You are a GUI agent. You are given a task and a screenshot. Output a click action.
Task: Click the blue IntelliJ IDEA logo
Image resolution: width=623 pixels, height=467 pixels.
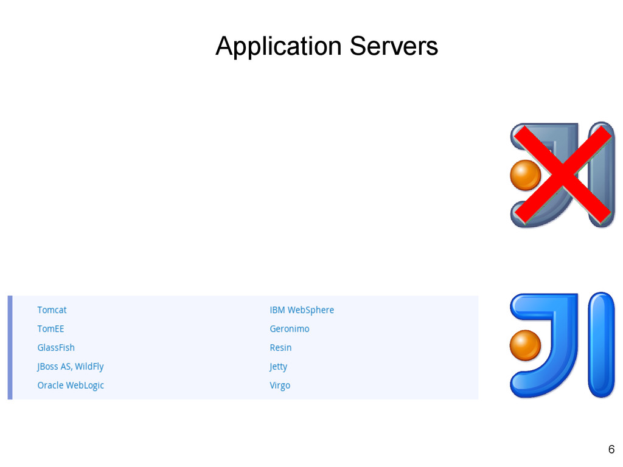562,345
